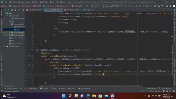Expand the java (generated) folder node
The width and height of the screenshot is (176, 99).
click(x=7, y=38)
